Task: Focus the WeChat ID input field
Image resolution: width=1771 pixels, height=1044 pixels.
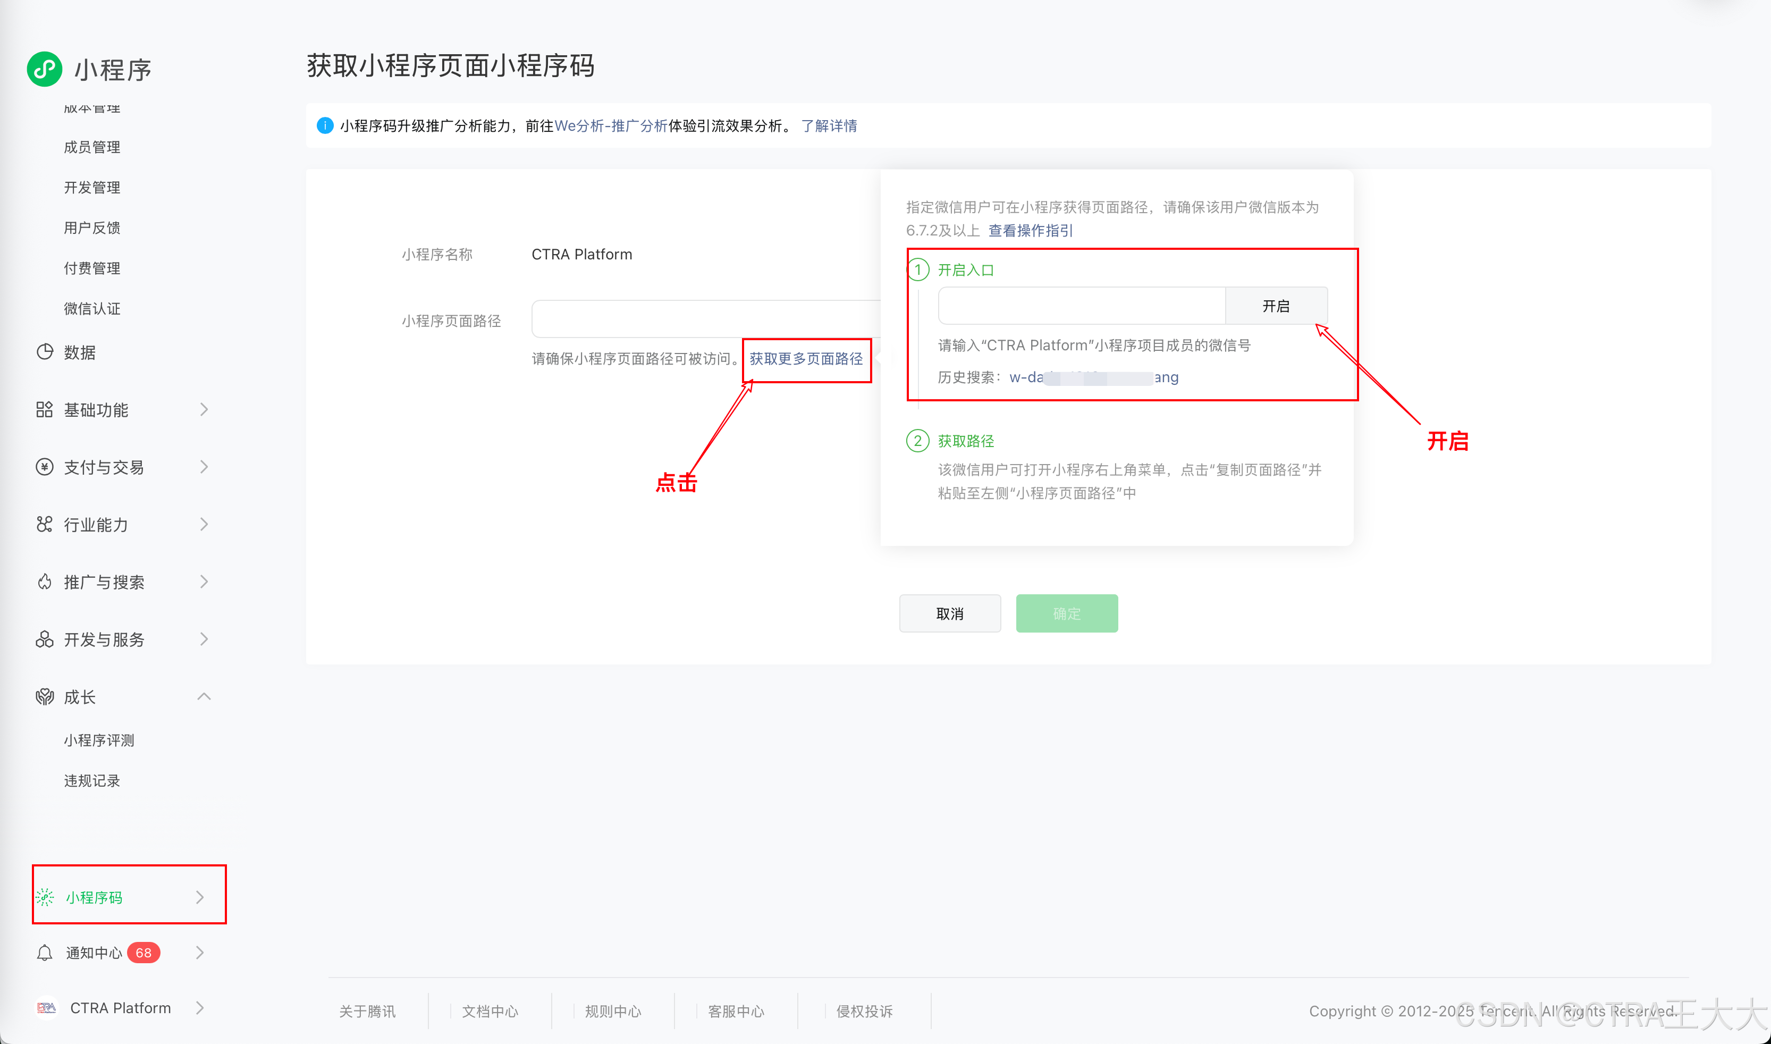Action: click(x=1081, y=306)
